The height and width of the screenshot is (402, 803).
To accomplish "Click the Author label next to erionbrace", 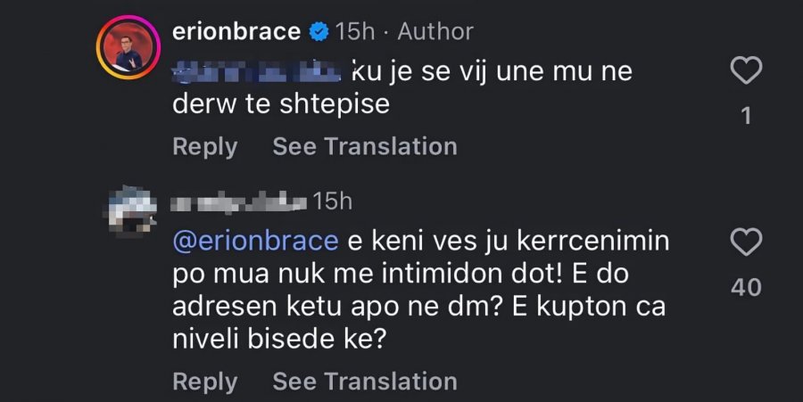I will (x=435, y=32).
